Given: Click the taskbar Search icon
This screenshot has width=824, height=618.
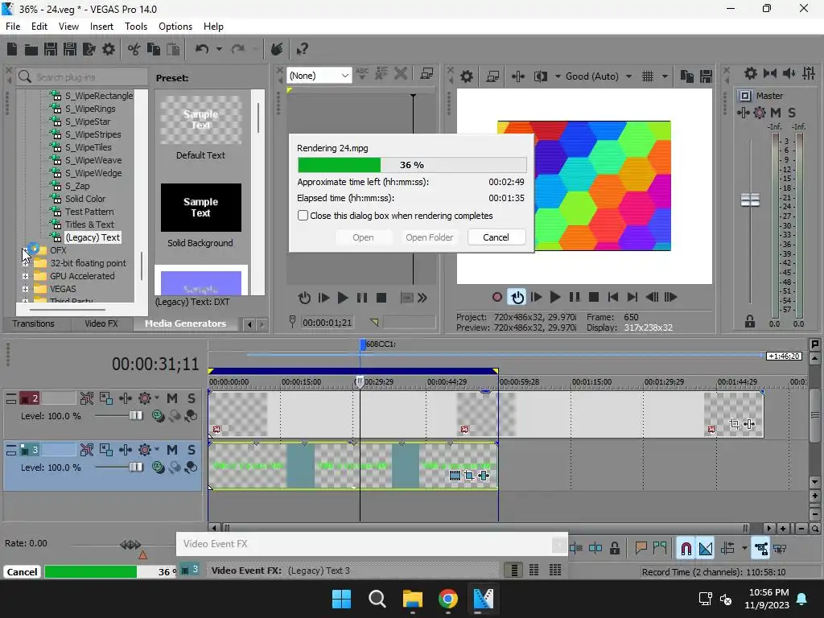Looking at the screenshot, I should pyautogui.click(x=377, y=599).
